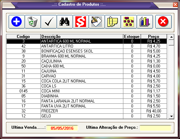This screenshot has height=139, width=180.
Task: Click the red circle X cancel icon
Action: click(163, 22)
